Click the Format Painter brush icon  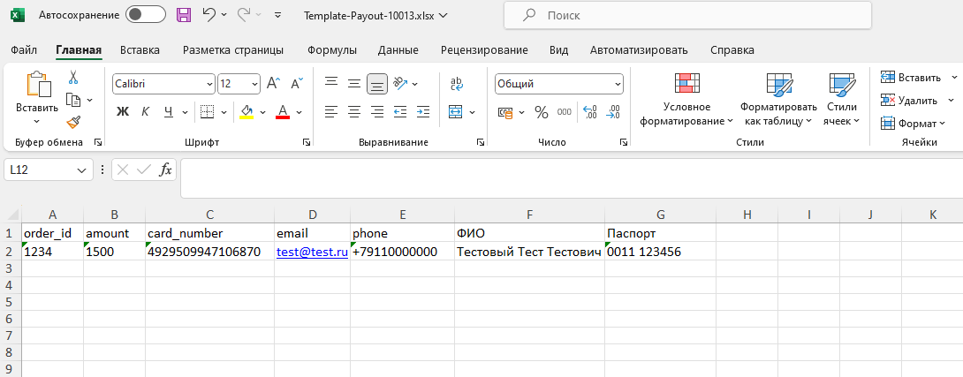73,123
